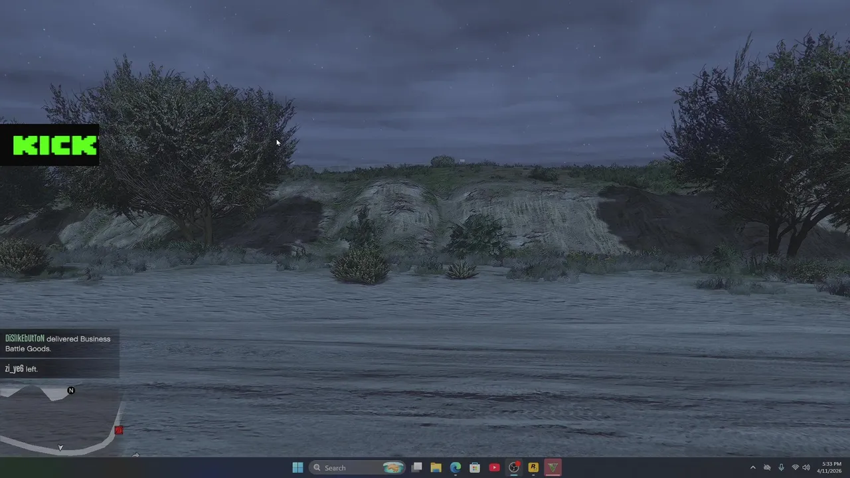The image size is (850, 478).
Task: Click the player arrow on the minimap
Action: 60,447
